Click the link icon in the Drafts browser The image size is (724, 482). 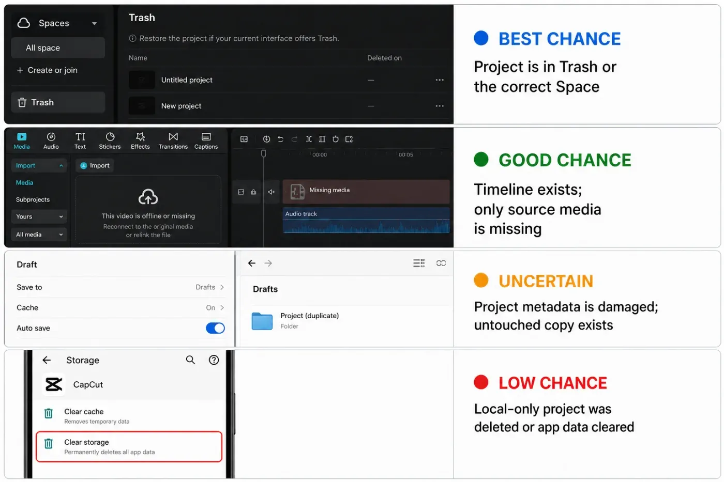[441, 263]
